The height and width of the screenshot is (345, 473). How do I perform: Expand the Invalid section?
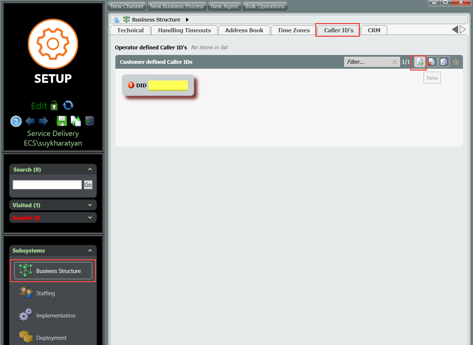coord(90,218)
